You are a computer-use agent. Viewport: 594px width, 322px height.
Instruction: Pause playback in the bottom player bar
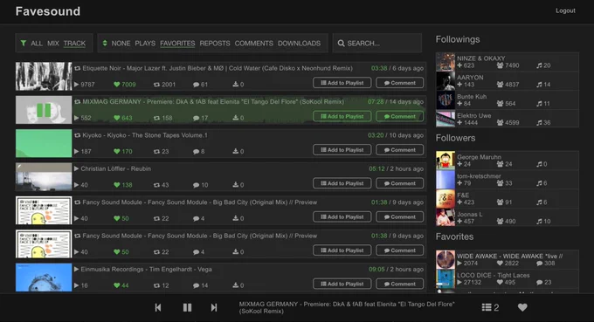187,308
